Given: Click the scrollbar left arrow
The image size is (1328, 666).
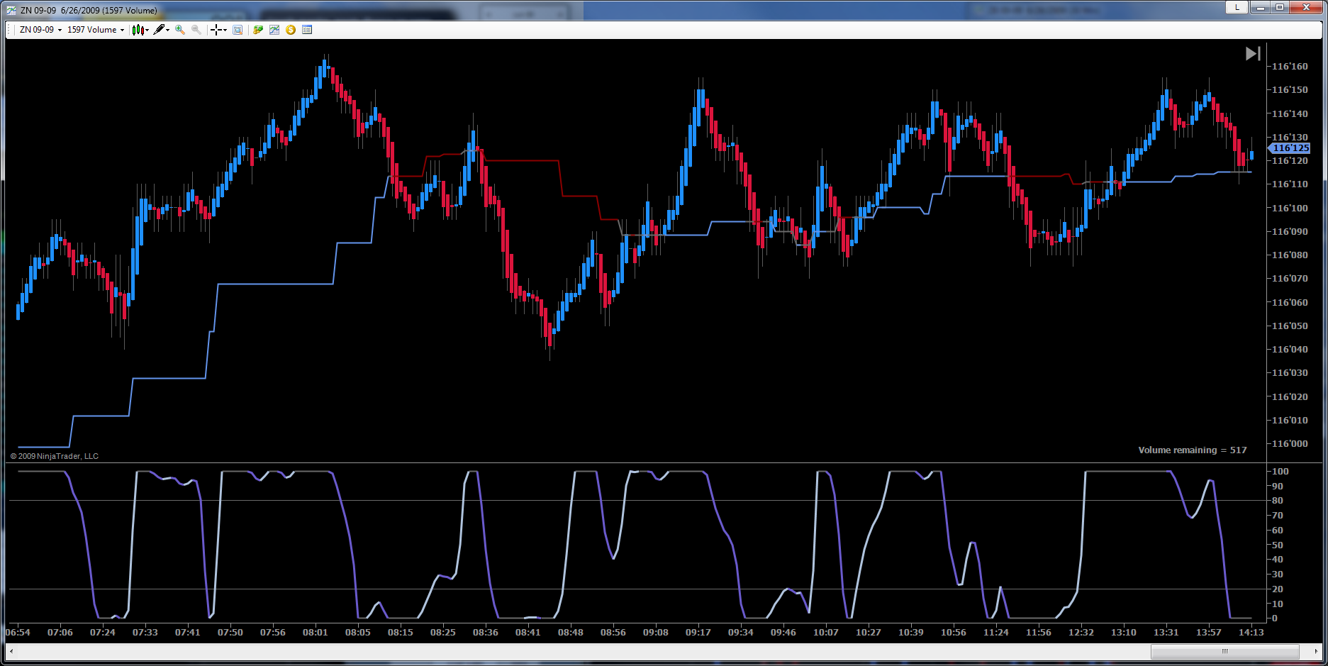Looking at the screenshot, I should 11,651.
